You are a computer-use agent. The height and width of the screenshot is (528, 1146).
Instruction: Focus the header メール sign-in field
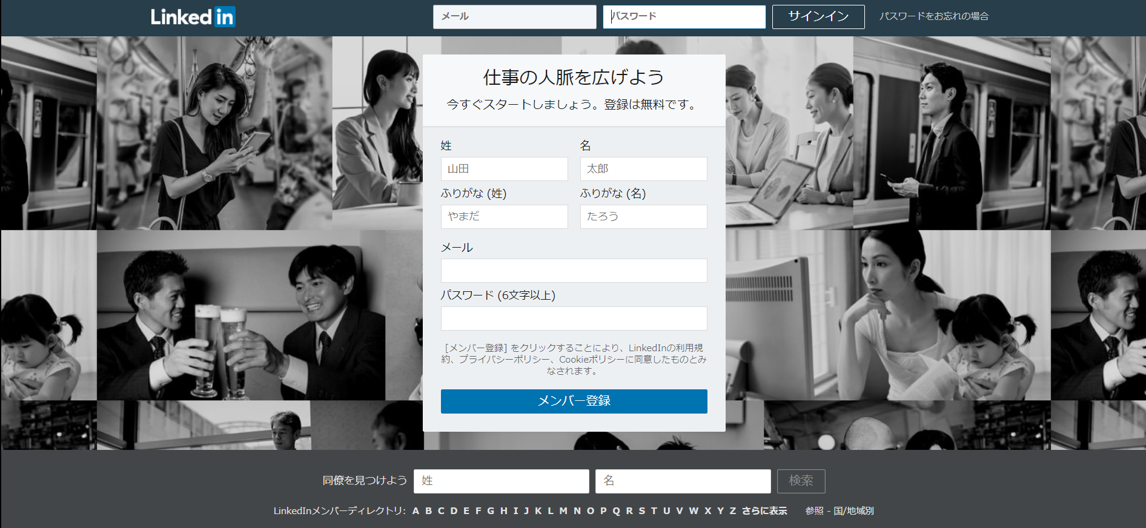click(515, 17)
